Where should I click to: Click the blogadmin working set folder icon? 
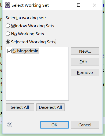click(14, 51)
